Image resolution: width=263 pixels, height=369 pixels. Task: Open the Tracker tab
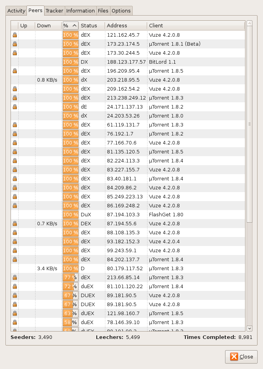54,11
